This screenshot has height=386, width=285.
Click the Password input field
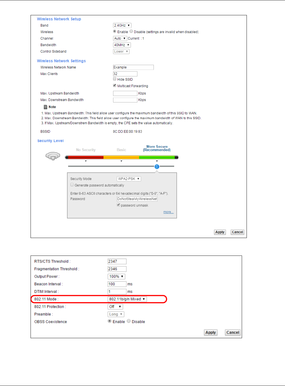point(137,199)
